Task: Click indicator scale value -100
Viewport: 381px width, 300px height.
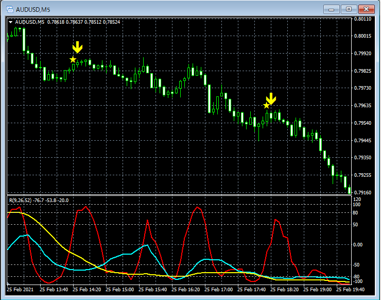Action: (357, 281)
